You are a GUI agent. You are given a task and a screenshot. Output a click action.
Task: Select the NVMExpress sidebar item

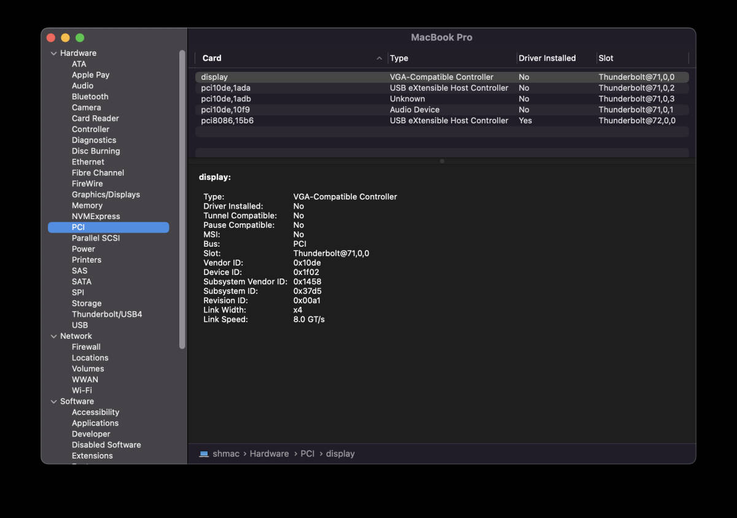pyautogui.click(x=96, y=216)
